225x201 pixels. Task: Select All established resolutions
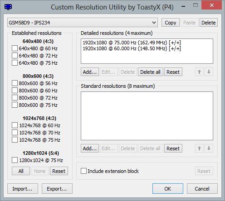coord(21,171)
